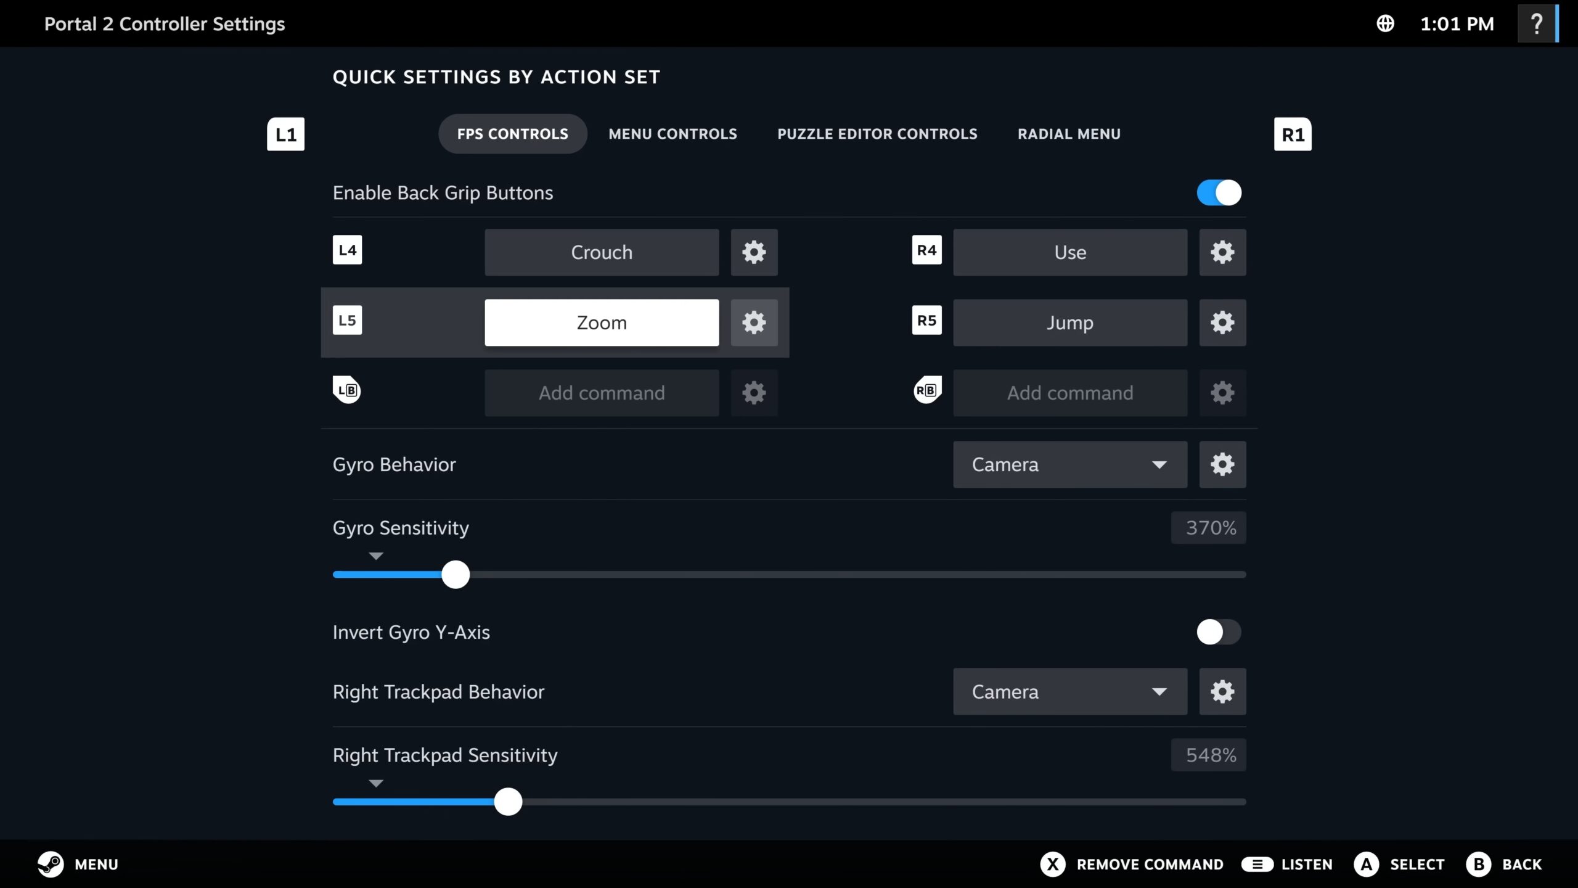Click the L1 bumper glyph
Screen dimensions: 1578x888
click(285, 134)
